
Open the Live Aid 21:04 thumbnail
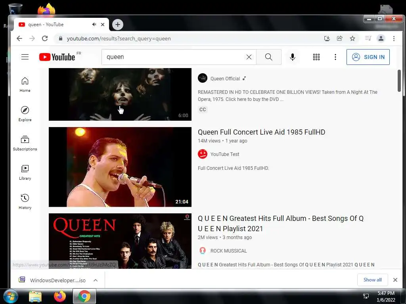click(x=120, y=167)
